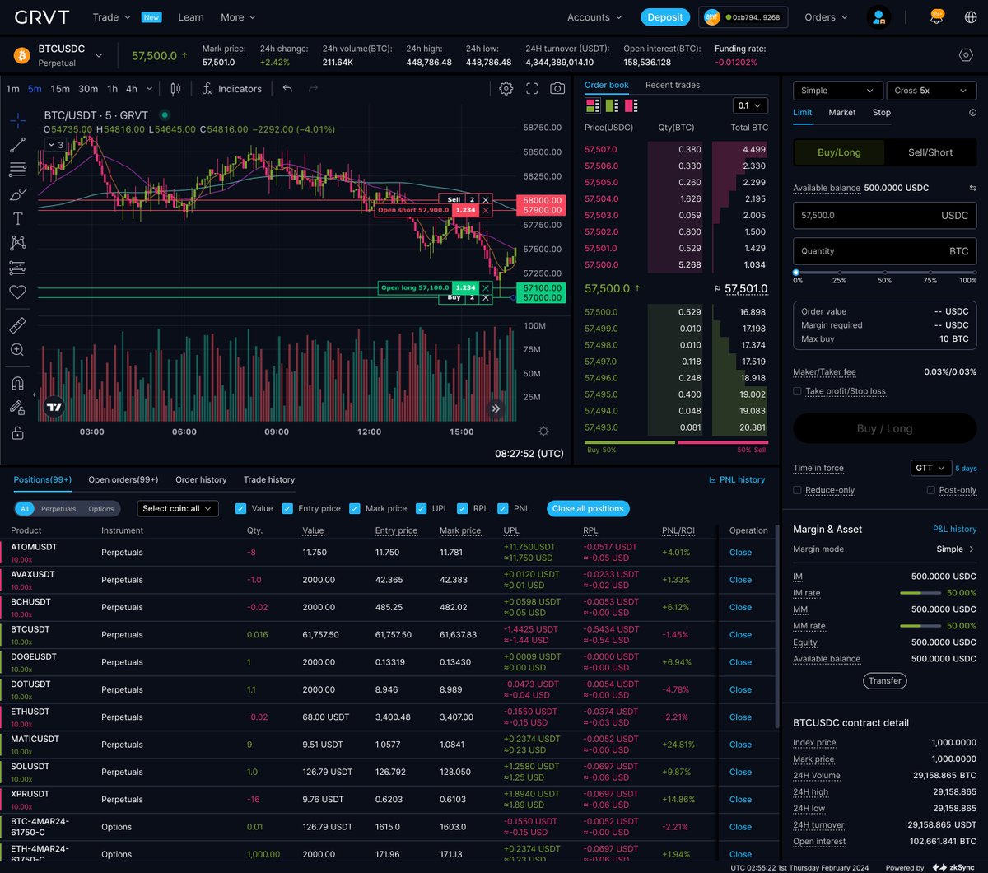Redo the chart action
This screenshot has height=873, width=988.
coord(313,89)
